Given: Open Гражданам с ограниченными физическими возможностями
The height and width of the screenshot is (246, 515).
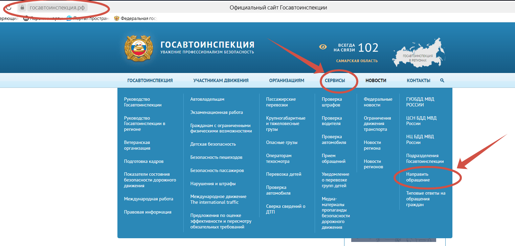Looking at the screenshot, I should 221,128.
